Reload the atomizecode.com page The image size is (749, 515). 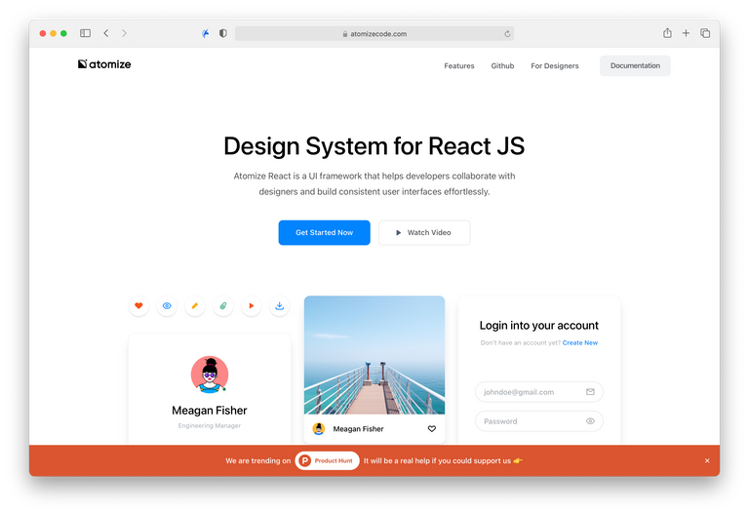click(507, 33)
